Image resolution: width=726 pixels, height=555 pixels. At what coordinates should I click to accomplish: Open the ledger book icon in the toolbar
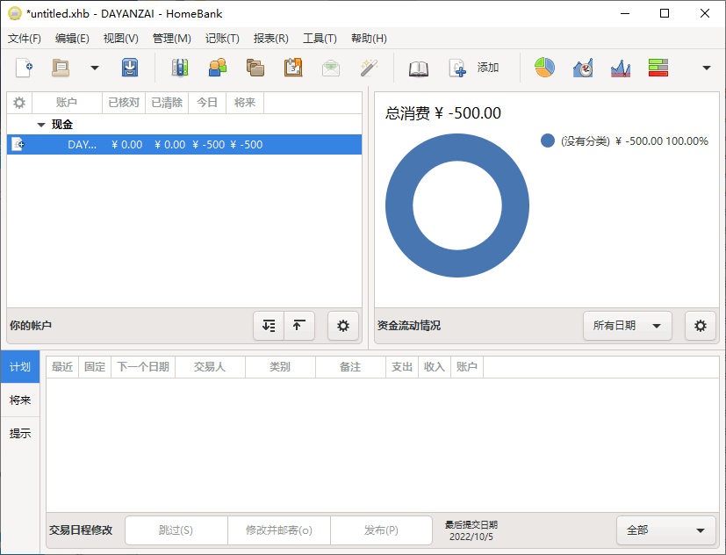[x=418, y=68]
